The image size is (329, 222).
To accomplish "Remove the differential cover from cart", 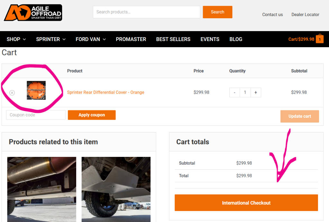I will pos(12,93).
